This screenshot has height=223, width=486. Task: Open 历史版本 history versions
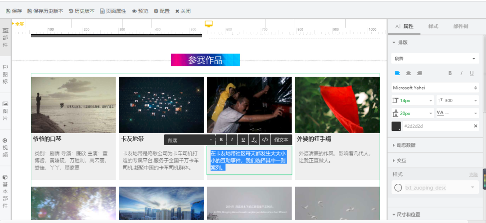point(82,11)
